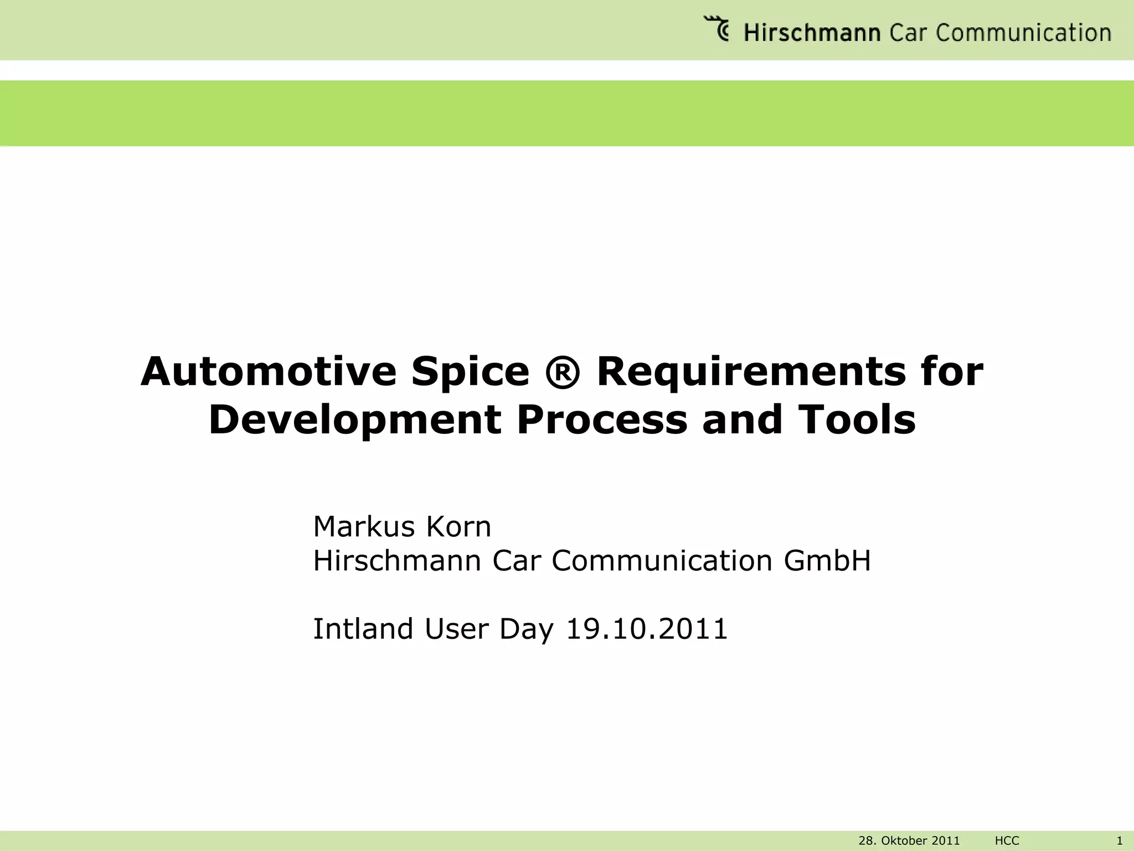This screenshot has width=1134, height=851.
Task: Click the Hirschmann Car Communication GmbH line
Action: [x=591, y=561]
